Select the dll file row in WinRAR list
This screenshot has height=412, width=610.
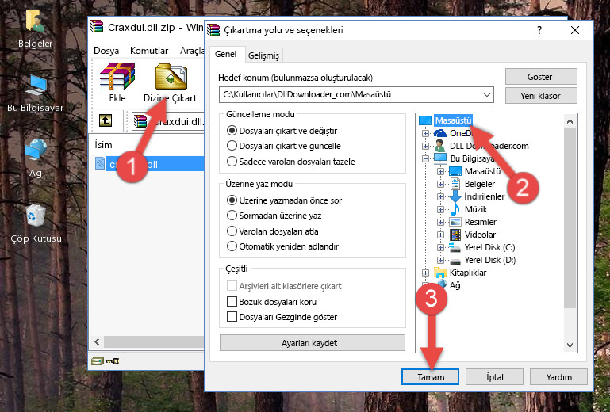149,164
